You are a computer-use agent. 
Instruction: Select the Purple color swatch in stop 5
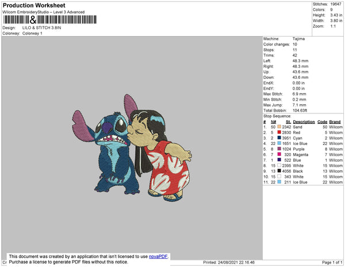click(279, 150)
